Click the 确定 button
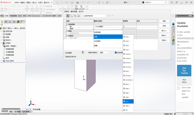Image resolution: width=194 pixels, height=115 pixels. coord(164,21)
